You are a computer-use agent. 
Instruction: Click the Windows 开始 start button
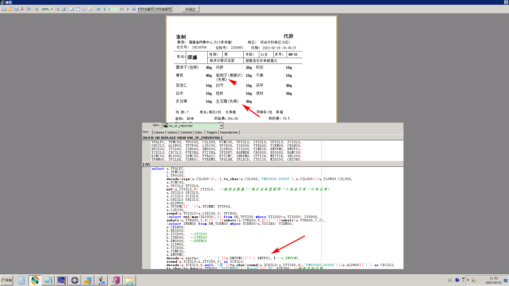click(x=7, y=280)
